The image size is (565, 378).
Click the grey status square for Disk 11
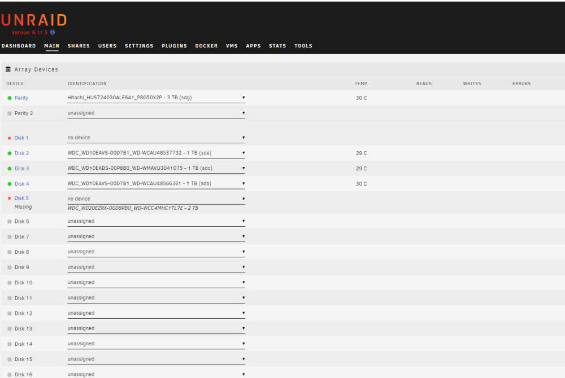[10, 298]
